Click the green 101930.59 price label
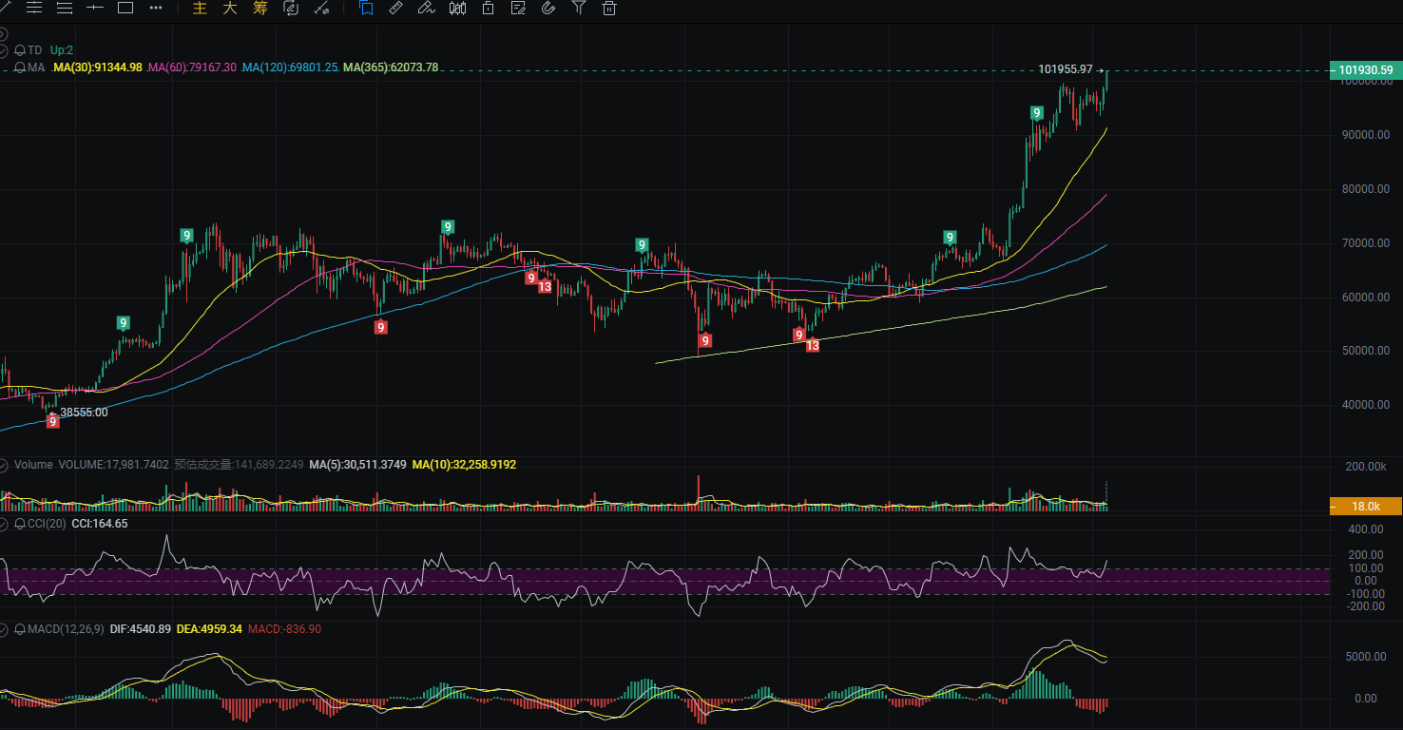The image size is (1403, 730). (1366, 69)
